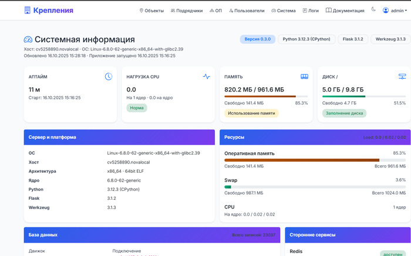The image size is (411, 256).
Task: Click the disk drive icon
Action: tap(402, 77)
